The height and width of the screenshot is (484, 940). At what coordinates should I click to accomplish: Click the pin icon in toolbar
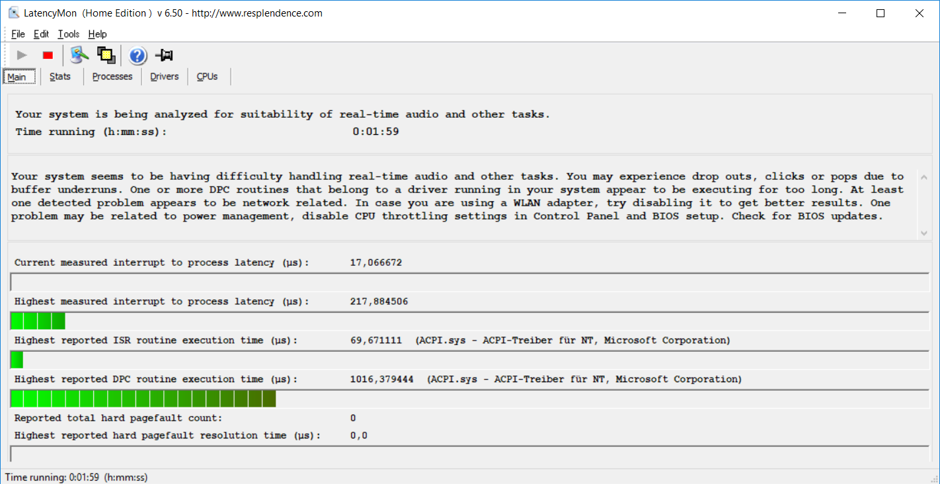tap(163, 56)
